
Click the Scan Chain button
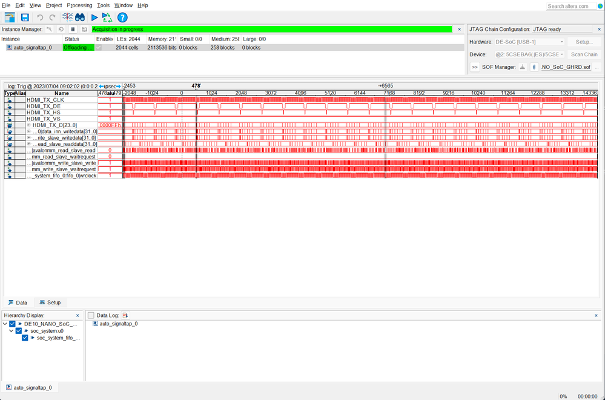click(x=584, y=54)
